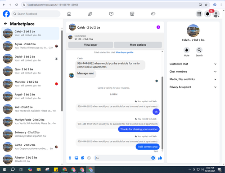The image size is (225, 173).
Task: Click the "ok" sent message bubble
Action: (x=156, y=112)
